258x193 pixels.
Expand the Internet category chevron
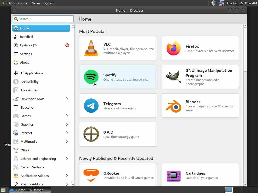point(67,133)
